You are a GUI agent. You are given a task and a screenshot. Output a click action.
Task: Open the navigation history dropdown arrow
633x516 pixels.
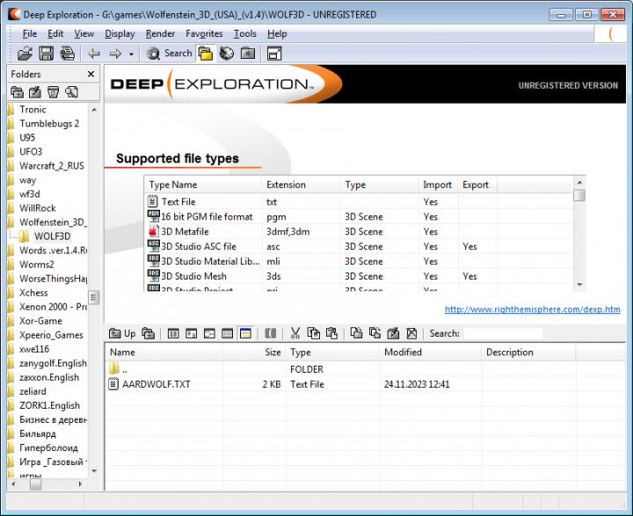tap(131, 54)
